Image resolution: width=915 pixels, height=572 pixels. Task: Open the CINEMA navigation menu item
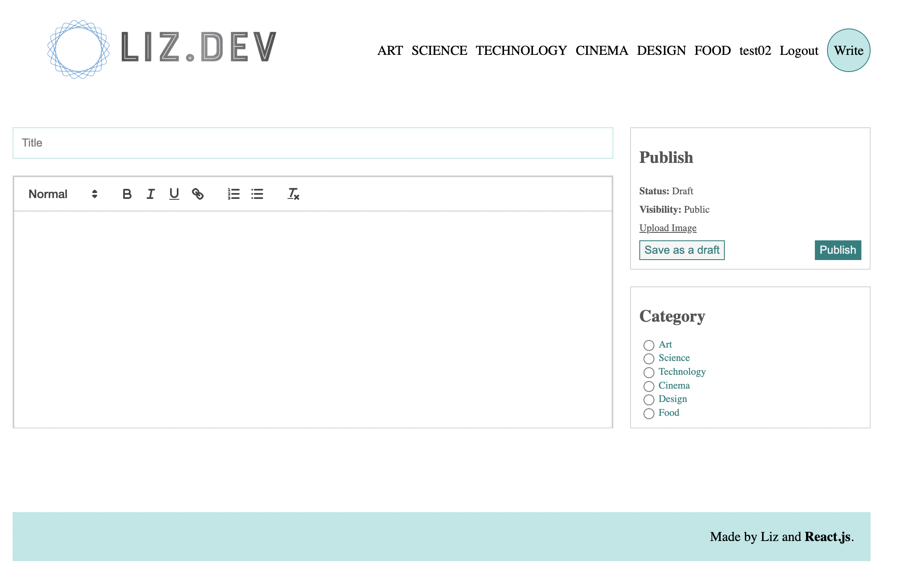pos(602,50)
